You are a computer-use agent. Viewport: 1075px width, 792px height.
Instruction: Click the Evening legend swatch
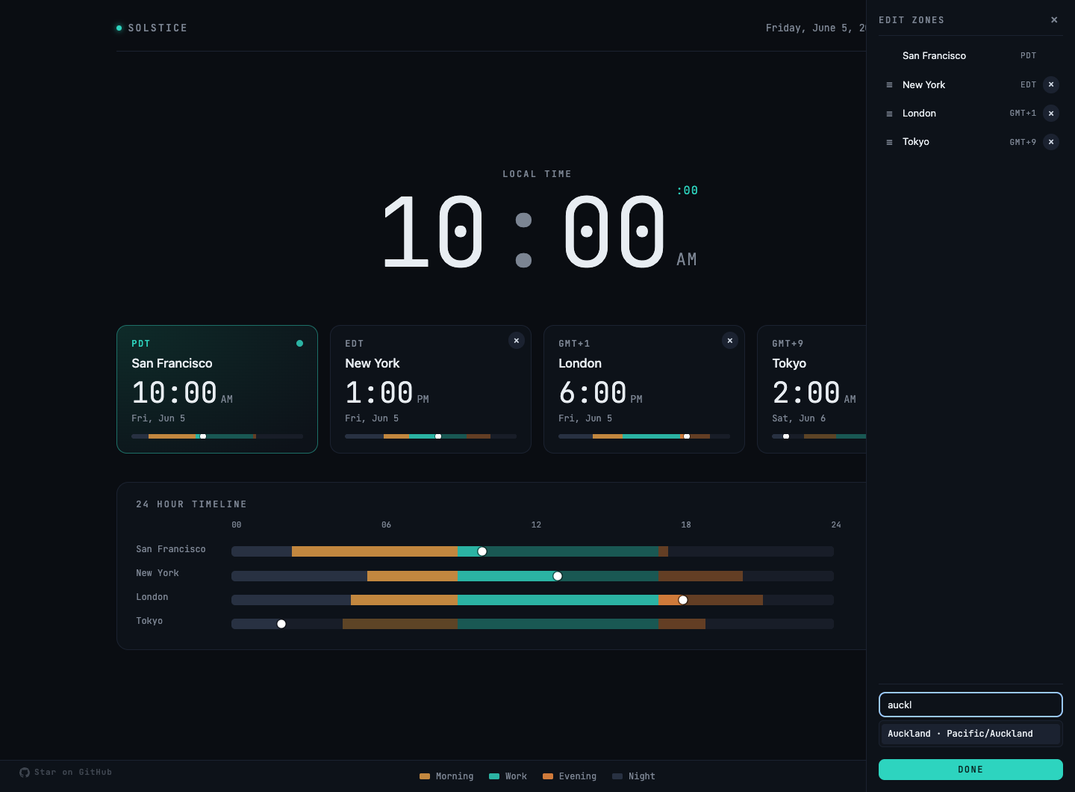coord(548,776)
